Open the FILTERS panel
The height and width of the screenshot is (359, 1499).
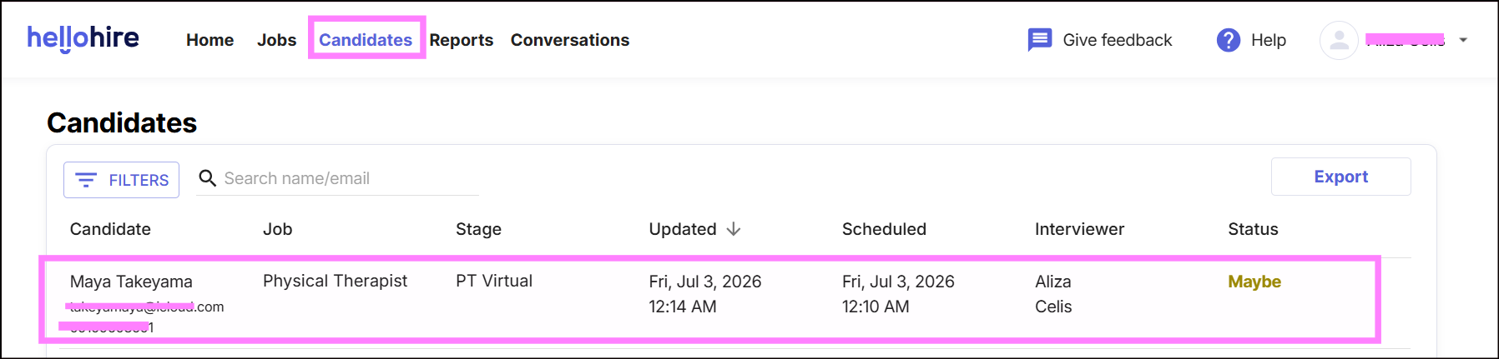coord(121,180)
